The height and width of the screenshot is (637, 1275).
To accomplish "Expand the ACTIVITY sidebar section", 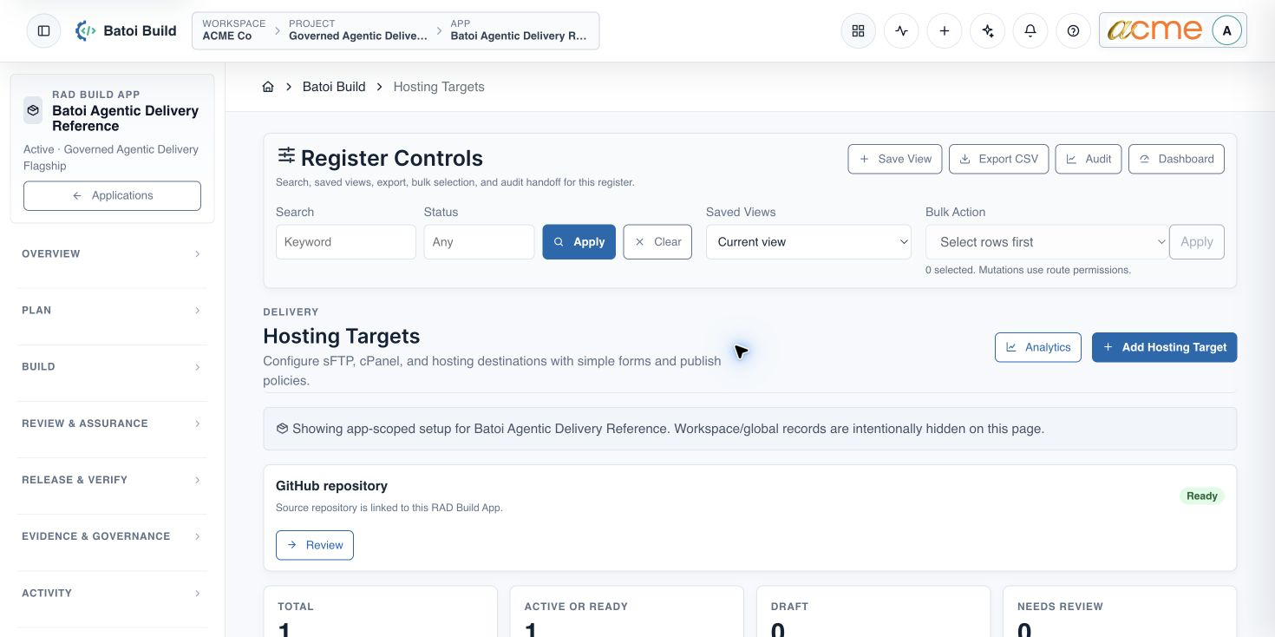I will (112, 594).
